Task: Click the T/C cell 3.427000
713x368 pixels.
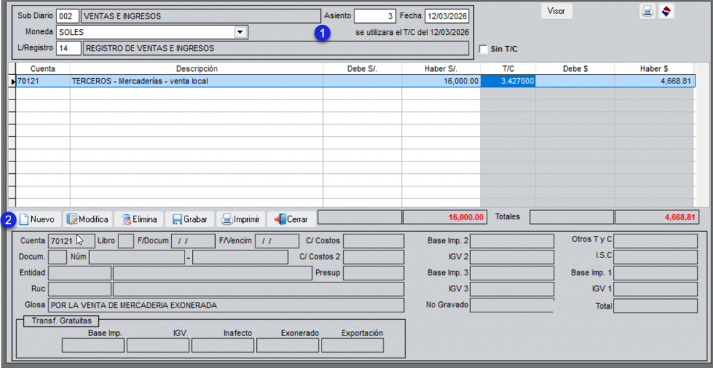Action: pos(508,81)
